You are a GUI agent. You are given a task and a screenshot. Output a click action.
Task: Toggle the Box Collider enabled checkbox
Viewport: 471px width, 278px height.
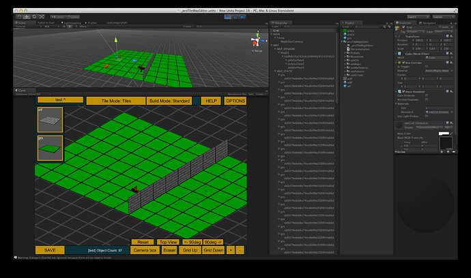coord(403,63)
